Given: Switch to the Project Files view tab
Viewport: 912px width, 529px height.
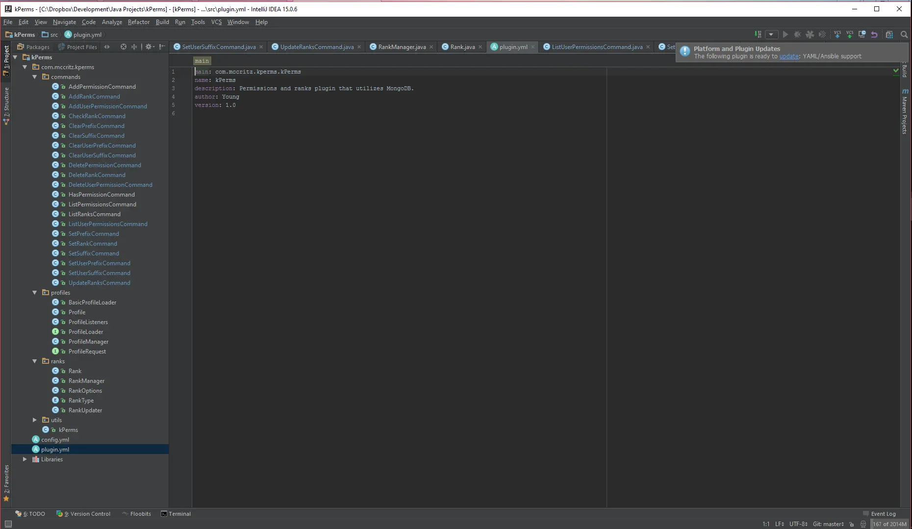Looking at the screenshot, I should coord(77,47).
